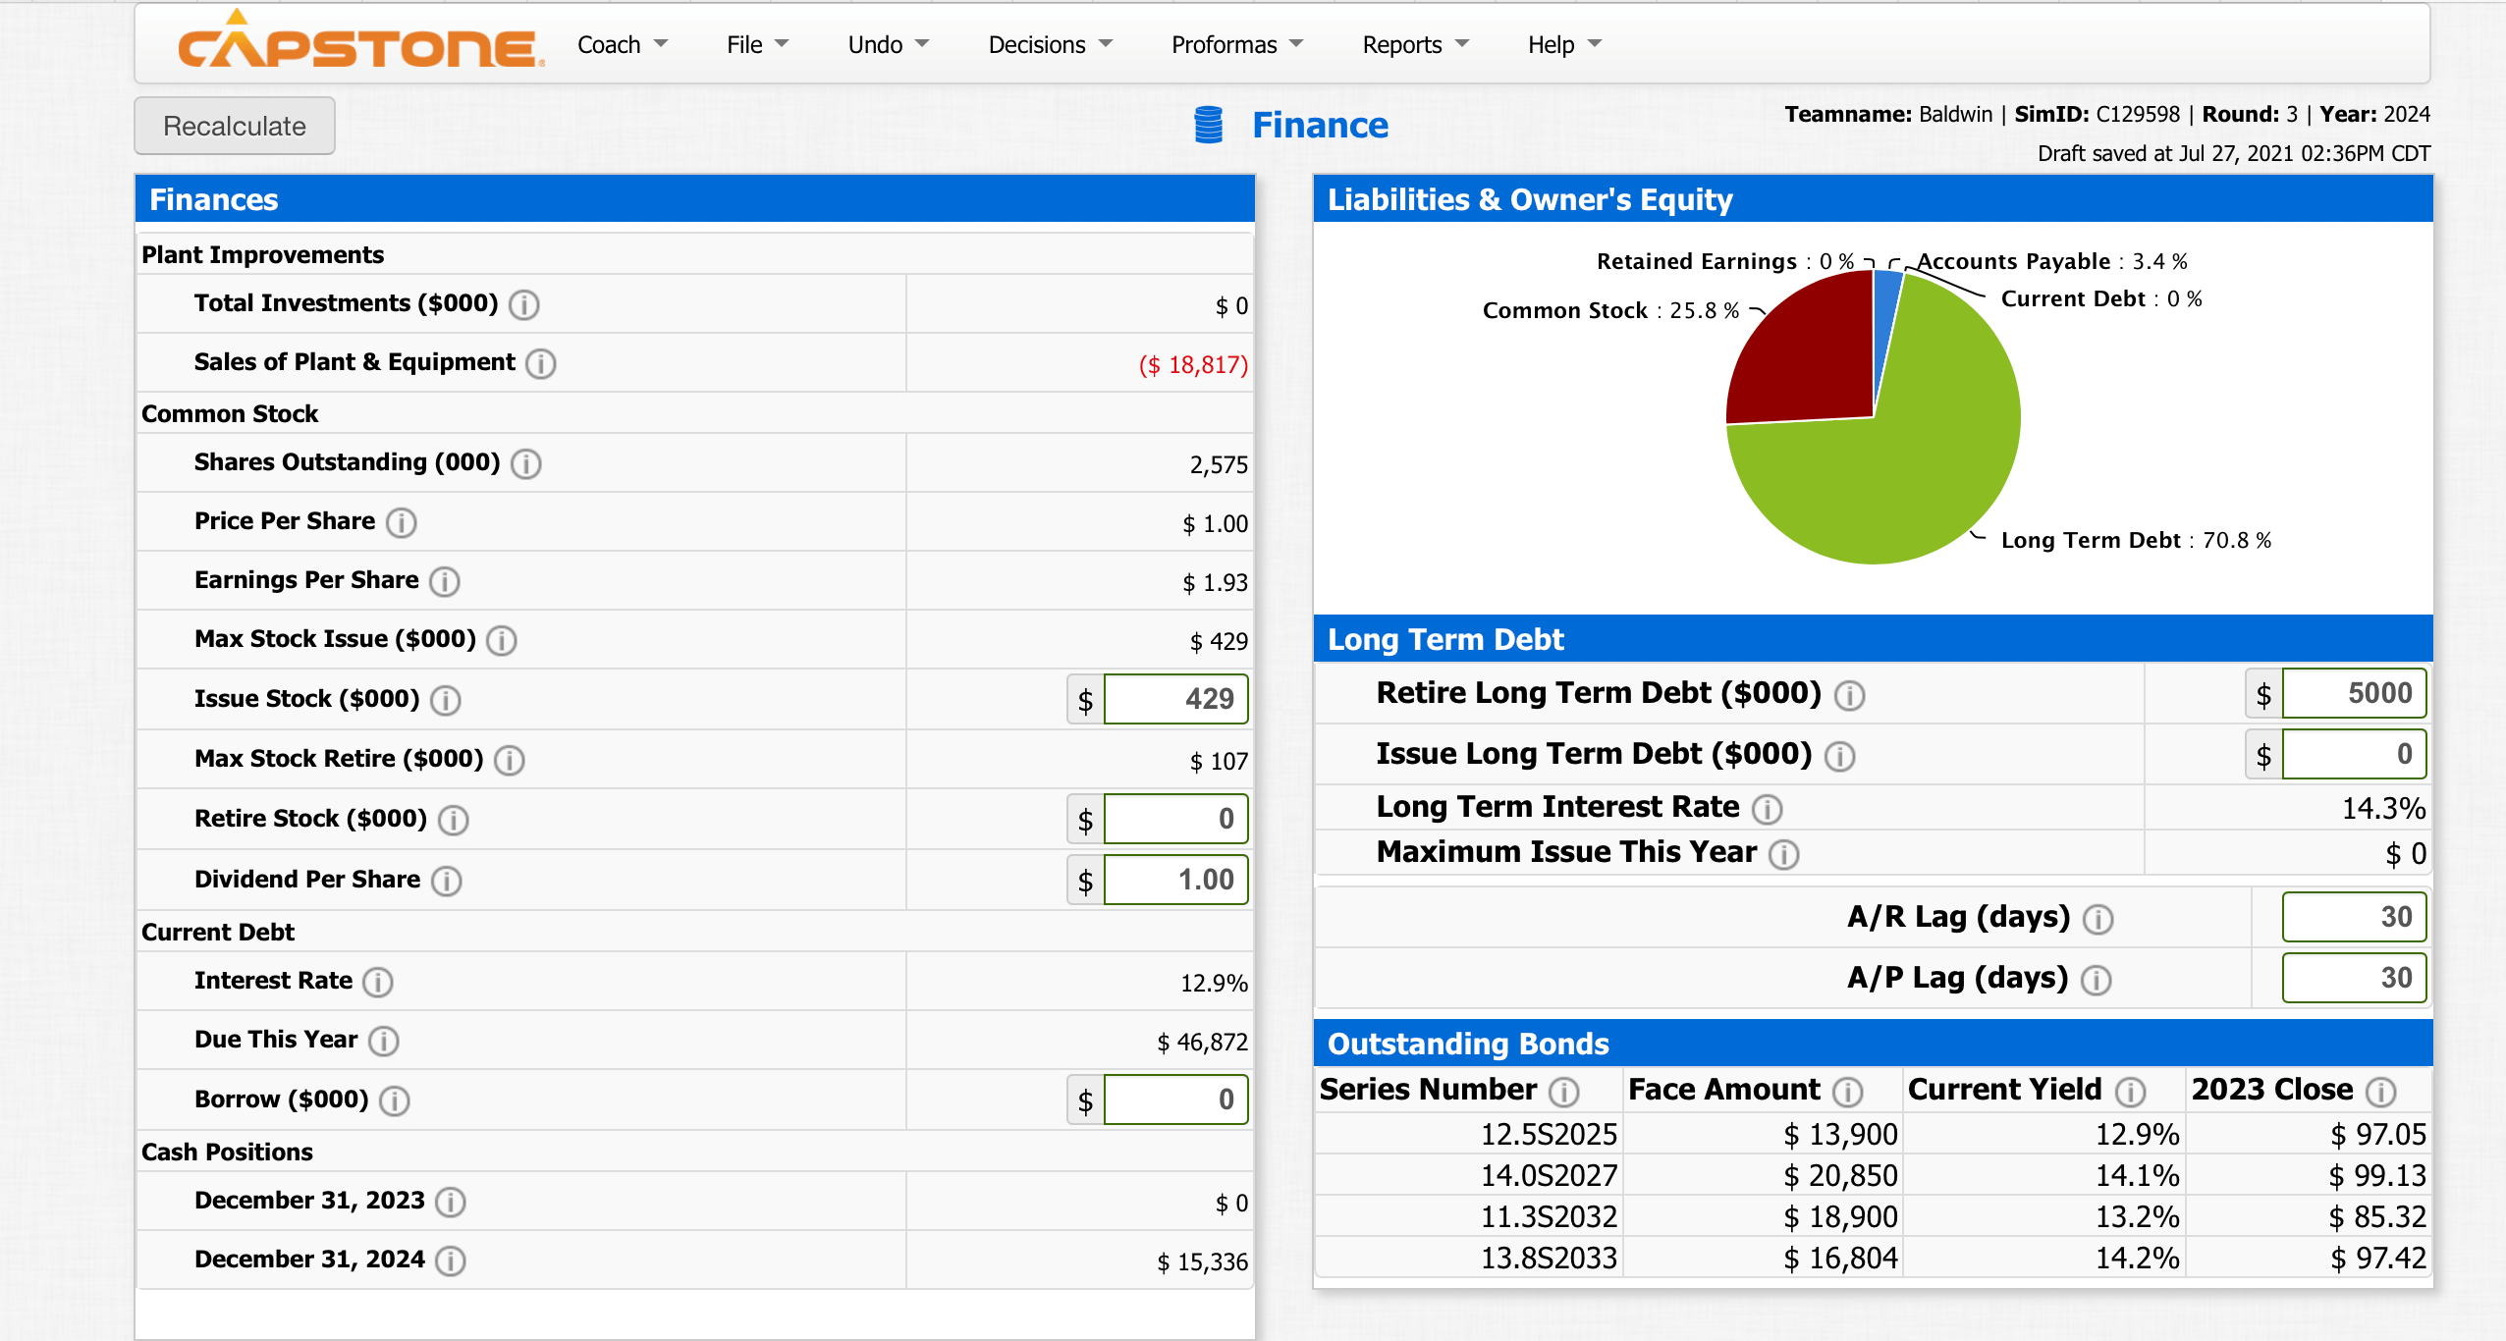The image size is (2506, 1341).
Task: Open info icon for Max Stock Issue
Action: click(502, 641)
